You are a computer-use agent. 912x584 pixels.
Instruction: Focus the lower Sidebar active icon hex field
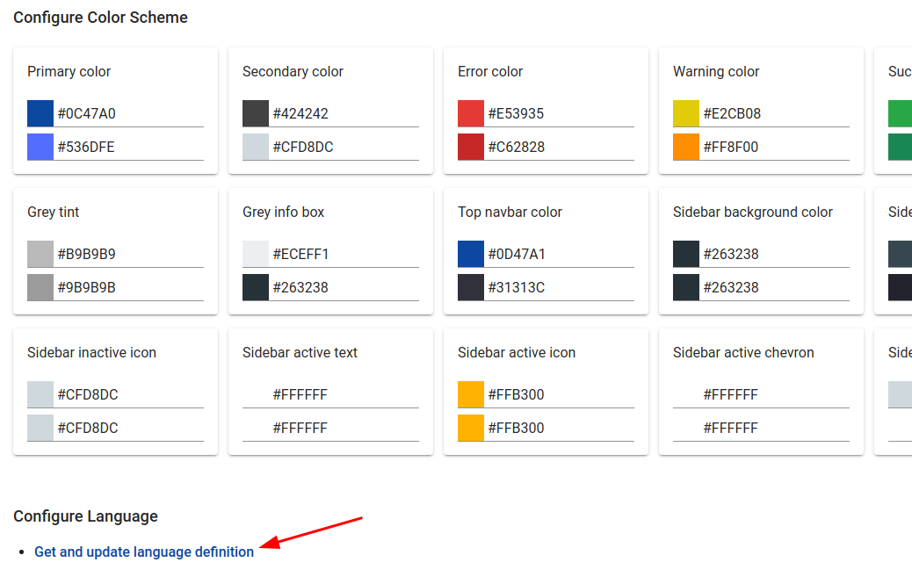pos(559,429)
